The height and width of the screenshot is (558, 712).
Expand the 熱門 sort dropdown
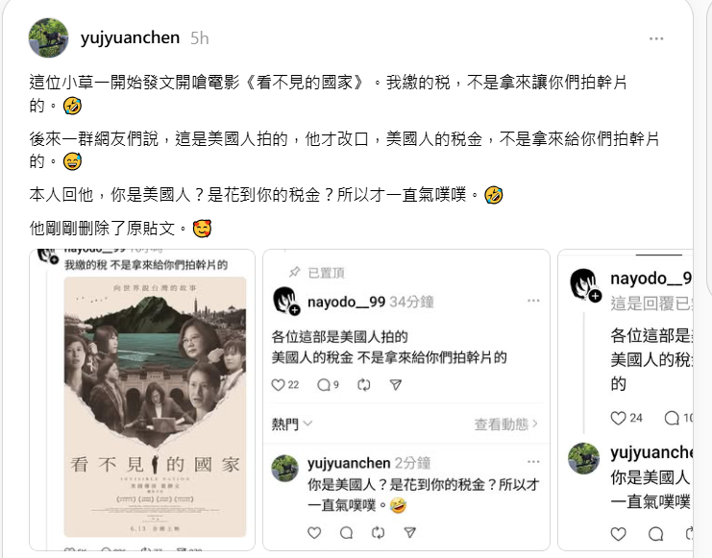pyautogui.click(x=292, y=425)
